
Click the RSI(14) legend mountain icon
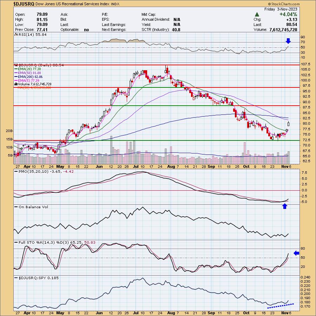[16, 35]
